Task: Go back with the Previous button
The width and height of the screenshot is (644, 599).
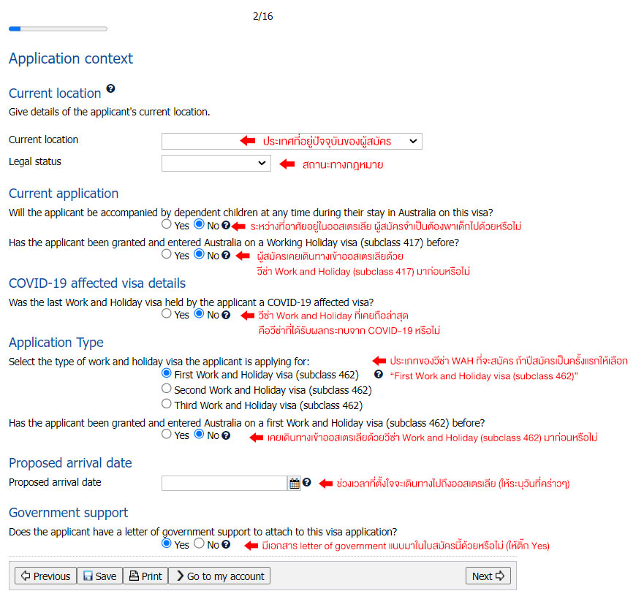Action: [45, 576]
